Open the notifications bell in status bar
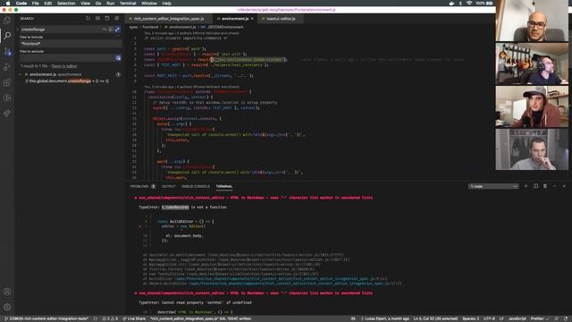Image resolution: width=572 pixels, height=322 pixels. [x=566, y=318]
